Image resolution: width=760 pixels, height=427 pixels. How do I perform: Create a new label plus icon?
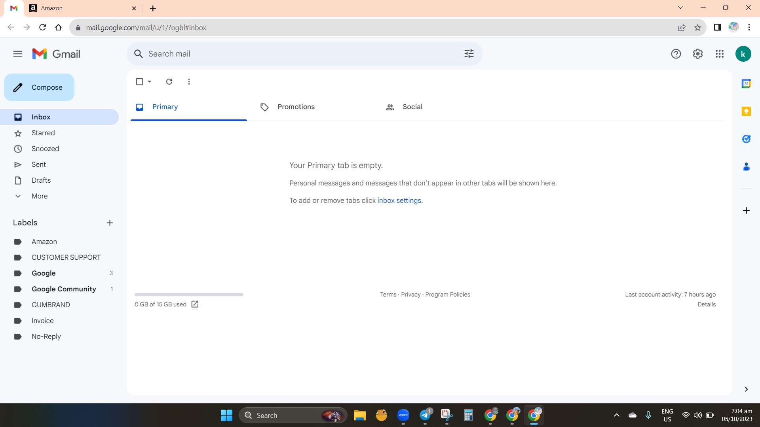(110, 223)
